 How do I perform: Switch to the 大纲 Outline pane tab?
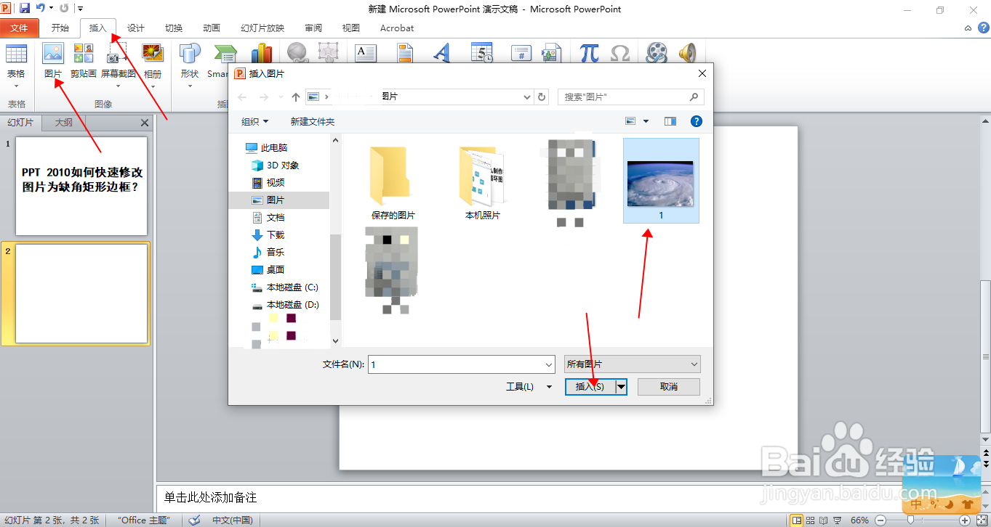click(64, 123)
